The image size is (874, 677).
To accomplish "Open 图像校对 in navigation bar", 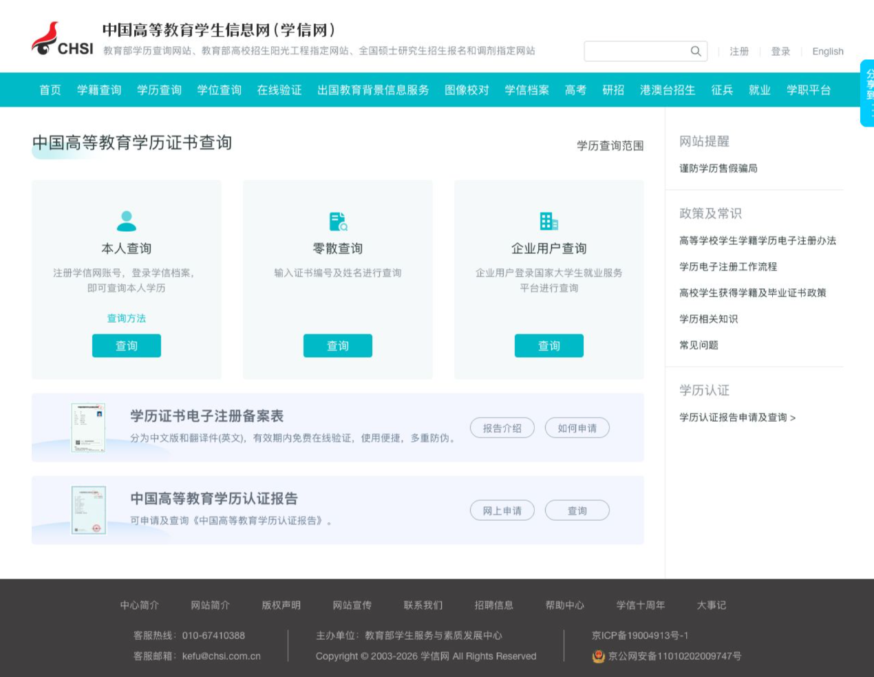I will [x=467, y=90].
